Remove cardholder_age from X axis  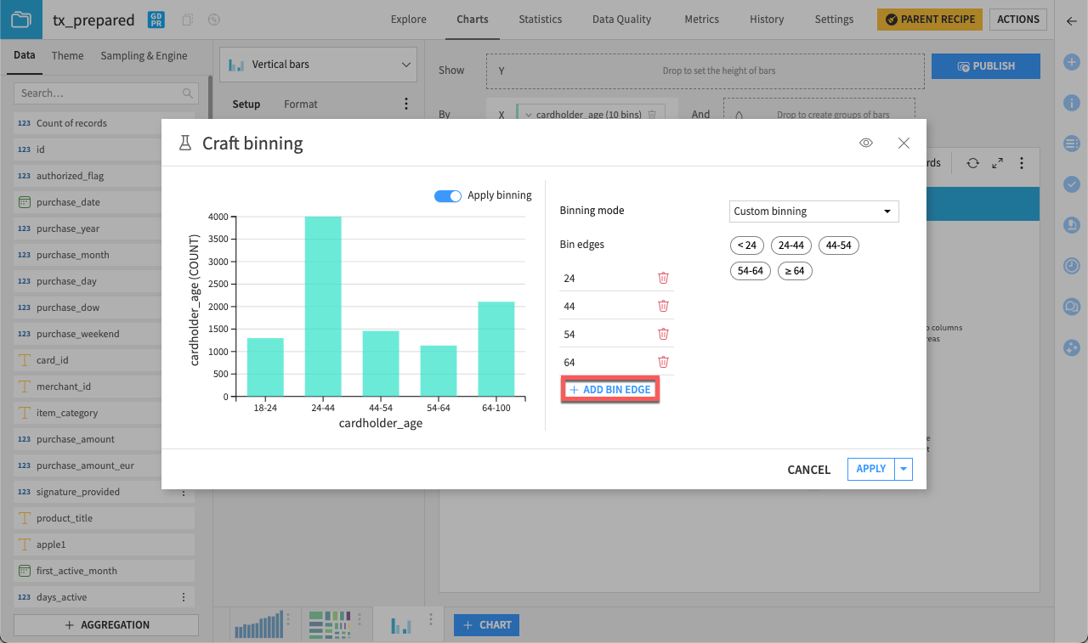coord(652,115)
